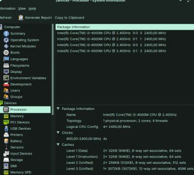This screenshot has height=175, width=194.
Task: Select the Devices category row
Action: pos(25,103)
